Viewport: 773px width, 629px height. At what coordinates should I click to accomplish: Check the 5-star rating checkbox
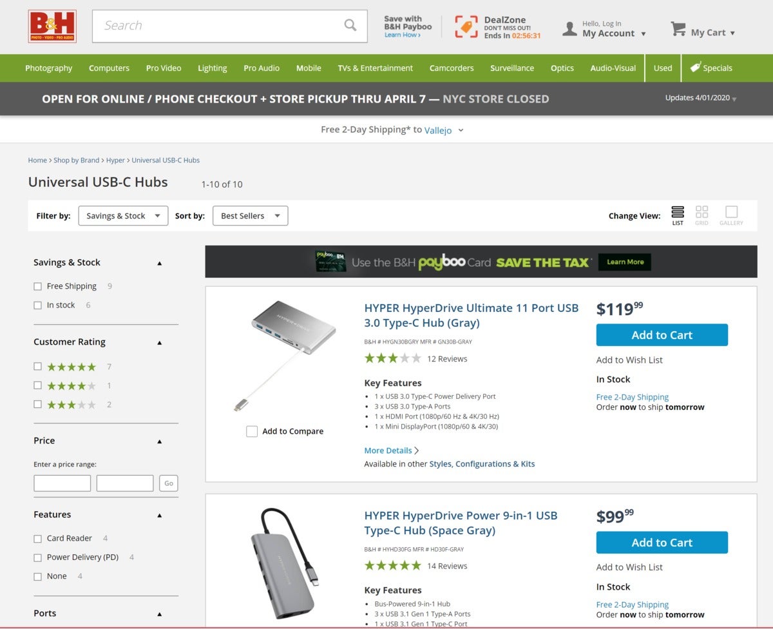tap(37, 366)
